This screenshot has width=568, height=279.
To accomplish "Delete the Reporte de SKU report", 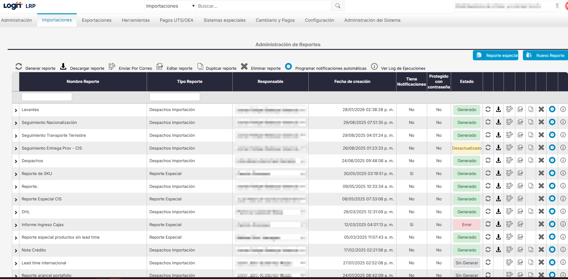I will click(x=541, y=173).
